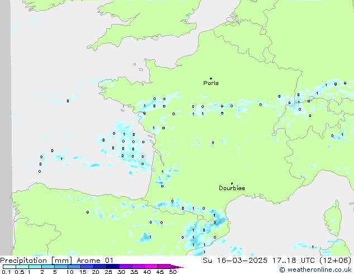Click the Dourbies dot marker
Viewport: 354px width, 274px height.
(x=232, y=183)
